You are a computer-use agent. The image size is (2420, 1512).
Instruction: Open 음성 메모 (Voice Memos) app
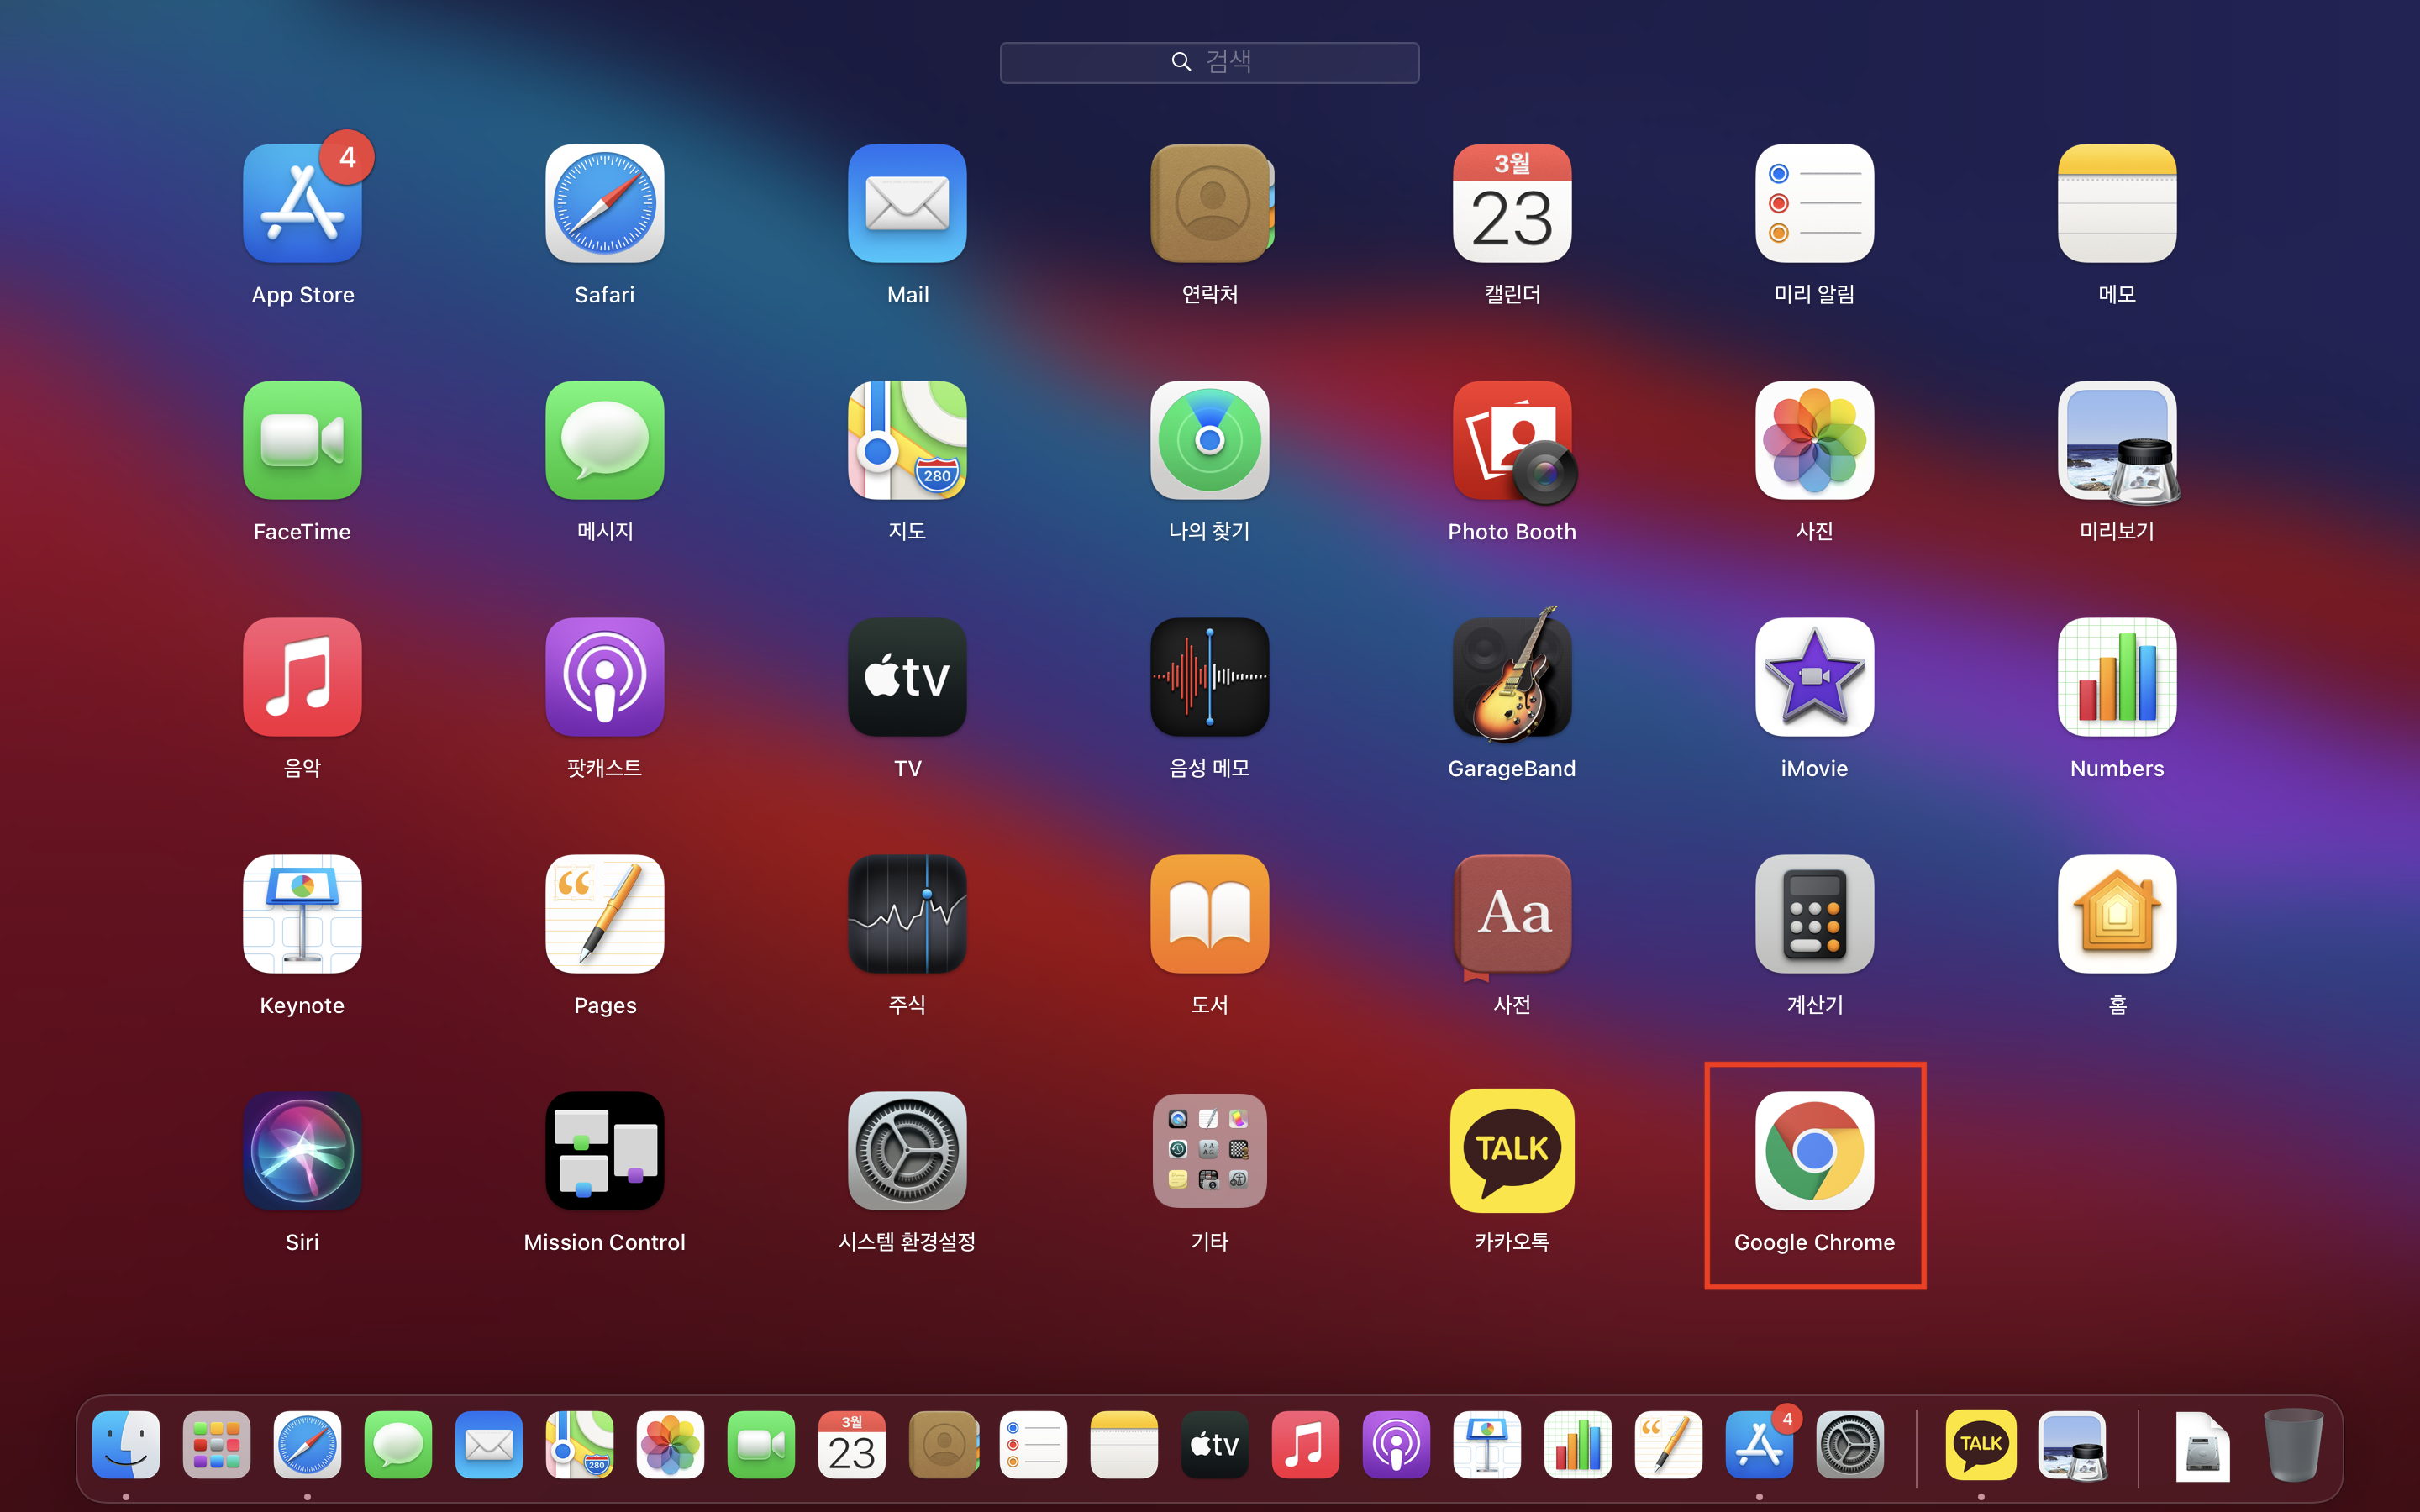click(x=1210, y=677)
